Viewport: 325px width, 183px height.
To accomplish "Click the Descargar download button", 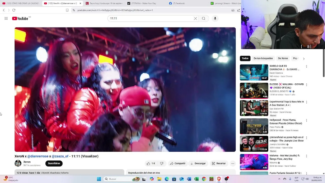I will coord(198,163).
